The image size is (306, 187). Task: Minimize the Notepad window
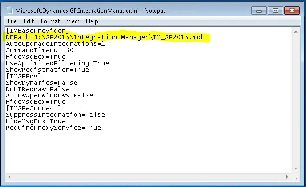click(x=259, y=11)
